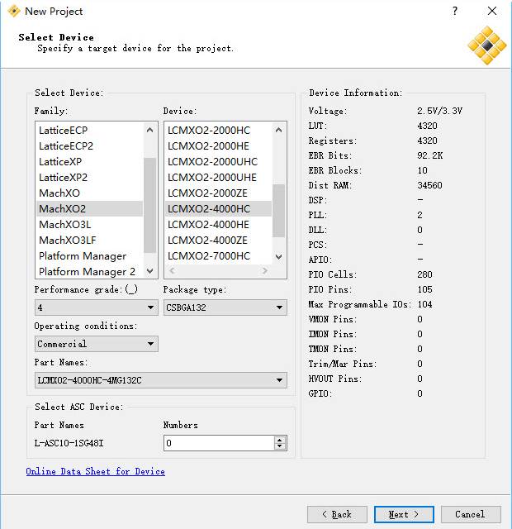Image resolution: width=512 pixels, height=529 pixels.
Task: Open Operating conditions dropdown
Action: (97, 344)
